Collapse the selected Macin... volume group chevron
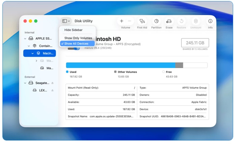Image resolution: width=235 pixels, height=144 pixels. (x=33, y=53)
